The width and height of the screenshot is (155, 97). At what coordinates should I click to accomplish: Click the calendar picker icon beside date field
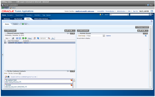pyautogui.click(x=49, y=38)
